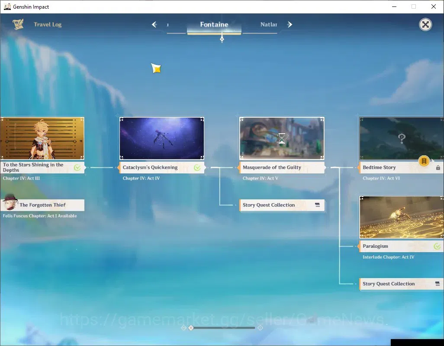Click the hourglass icon on Masquerade of the Guilty
Viewport: 444px width, 346px height.
pyautogui.click(x=282, y=138)
